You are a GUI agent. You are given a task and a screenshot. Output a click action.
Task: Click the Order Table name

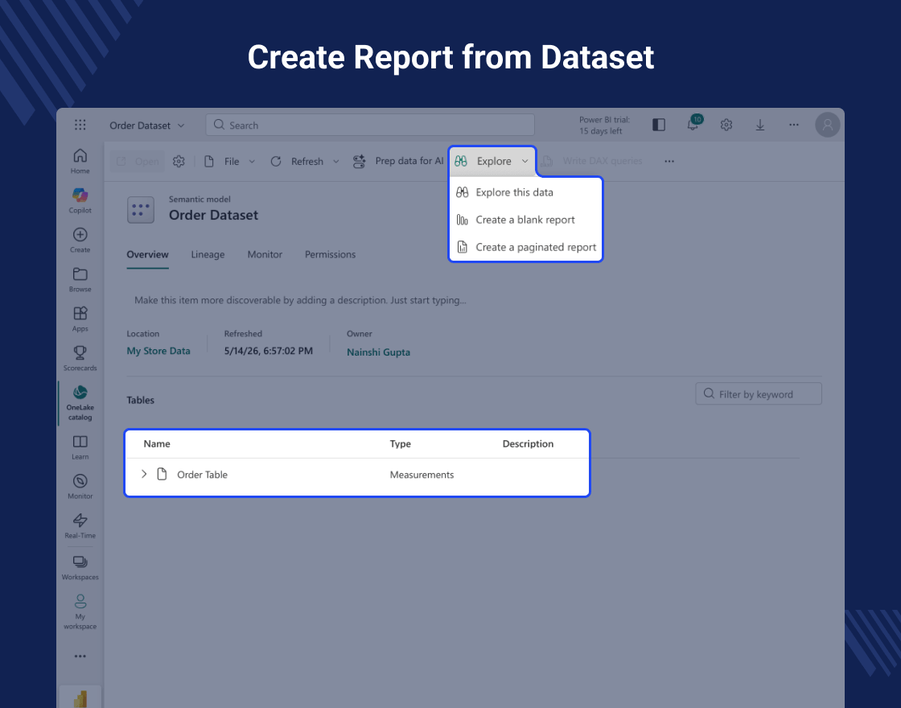202,475
